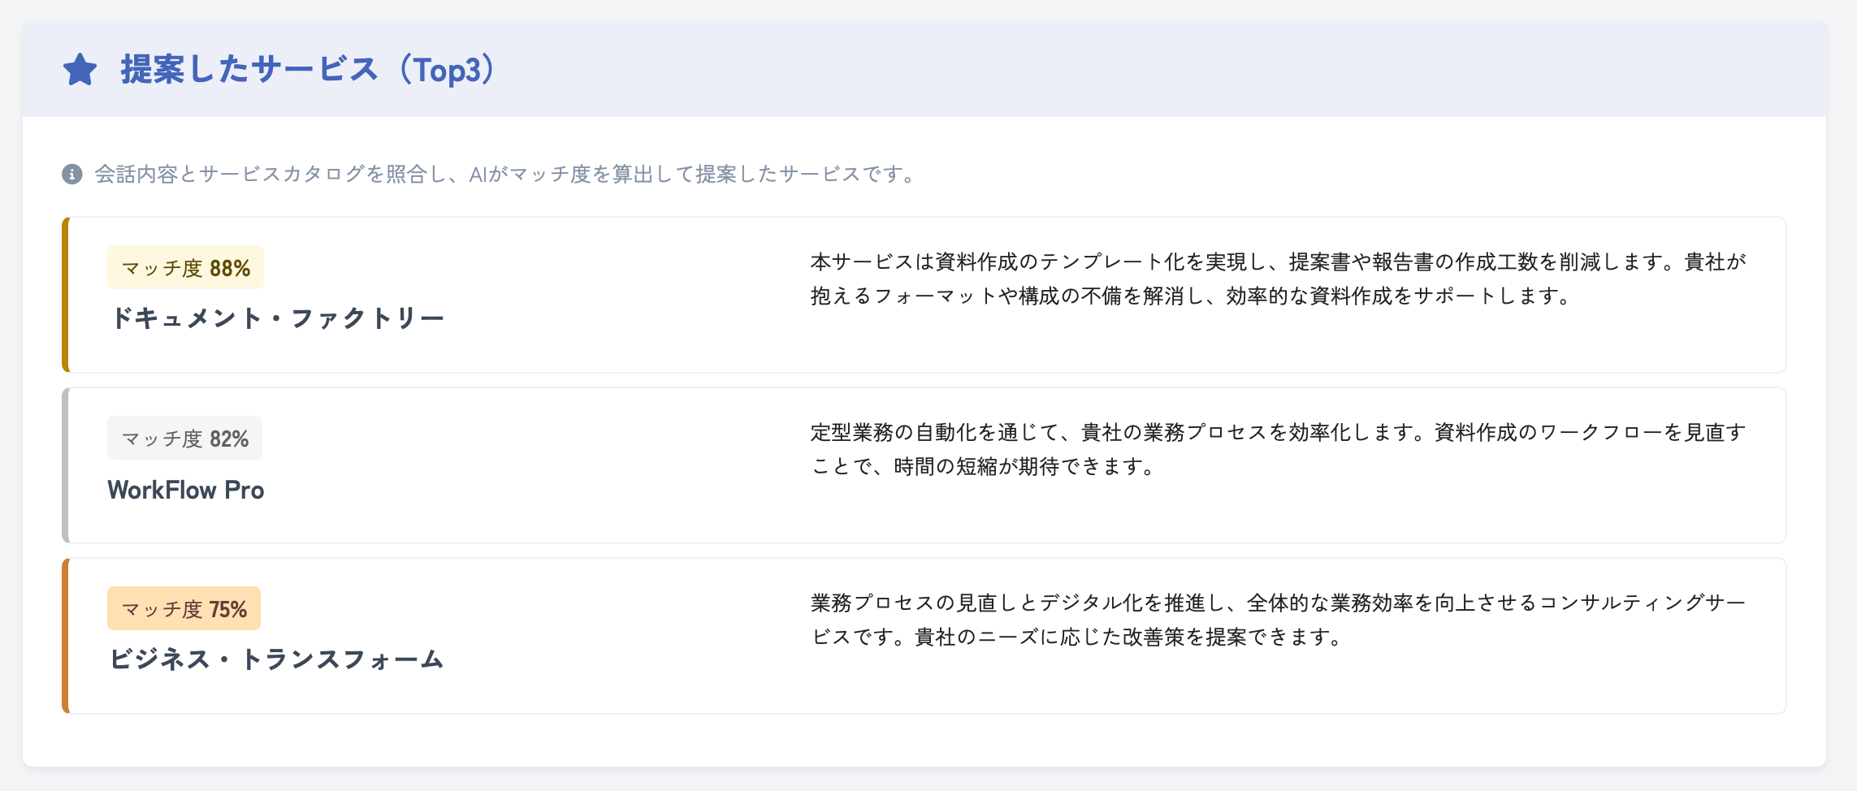Toggle the 75% match highlight badge

coord(185,608)
